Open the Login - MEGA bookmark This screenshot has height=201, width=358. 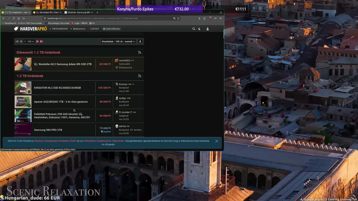[79, 23]
